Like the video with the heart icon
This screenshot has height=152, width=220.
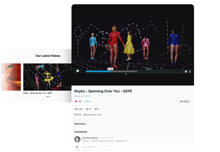(x=87, y=109)
